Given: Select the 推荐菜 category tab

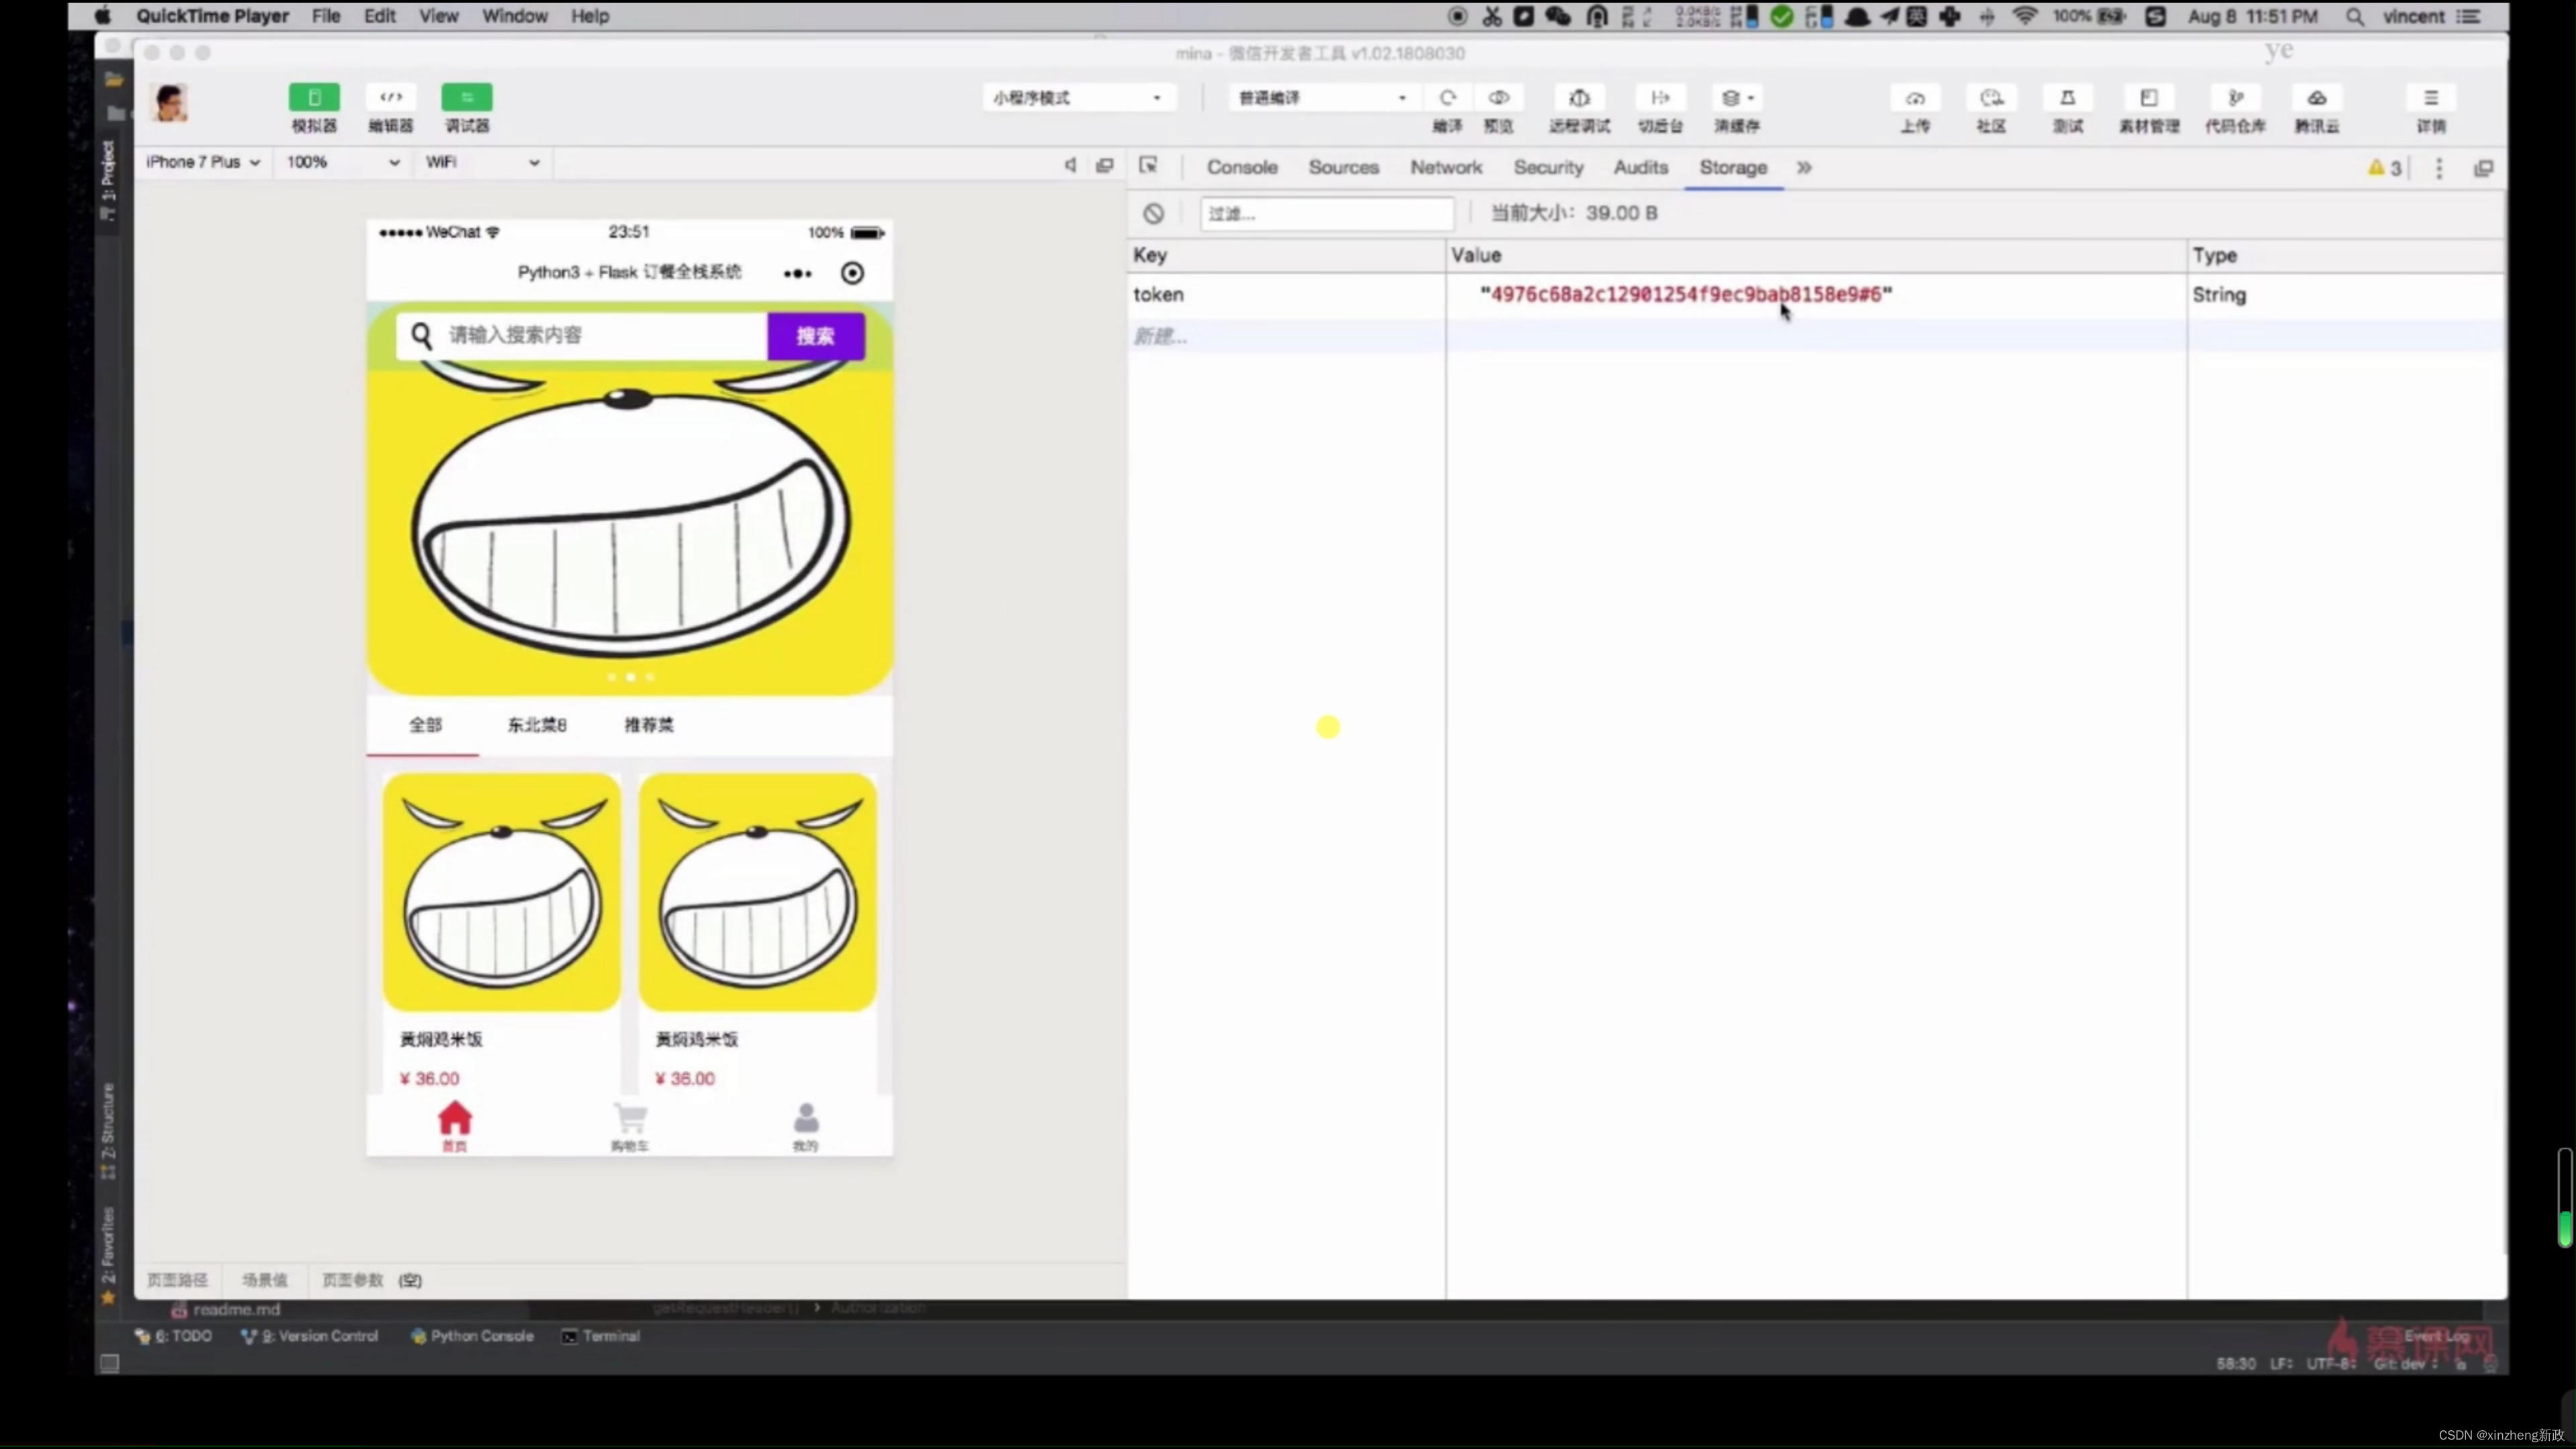Looking at the screenshot, I should tap(649, 725).
